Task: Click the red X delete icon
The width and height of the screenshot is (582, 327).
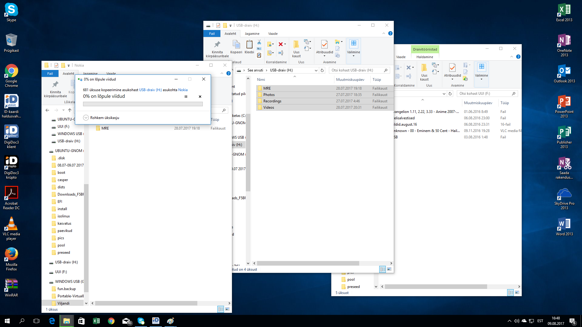Action: [281, 44]
